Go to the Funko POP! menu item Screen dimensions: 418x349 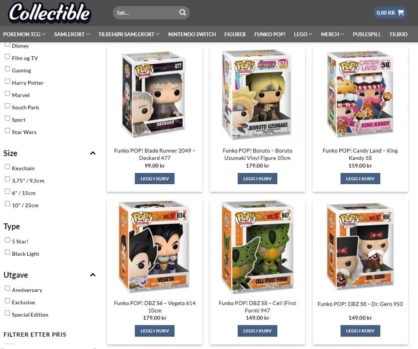(x=270, y=34)
